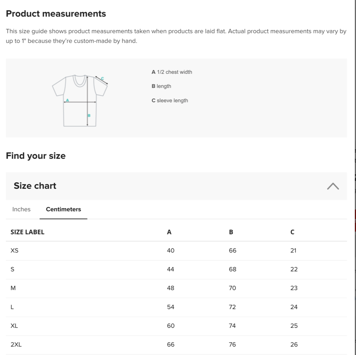Click the 'B length' legend entry
356x355 pixels.
[x=161, y=86]
